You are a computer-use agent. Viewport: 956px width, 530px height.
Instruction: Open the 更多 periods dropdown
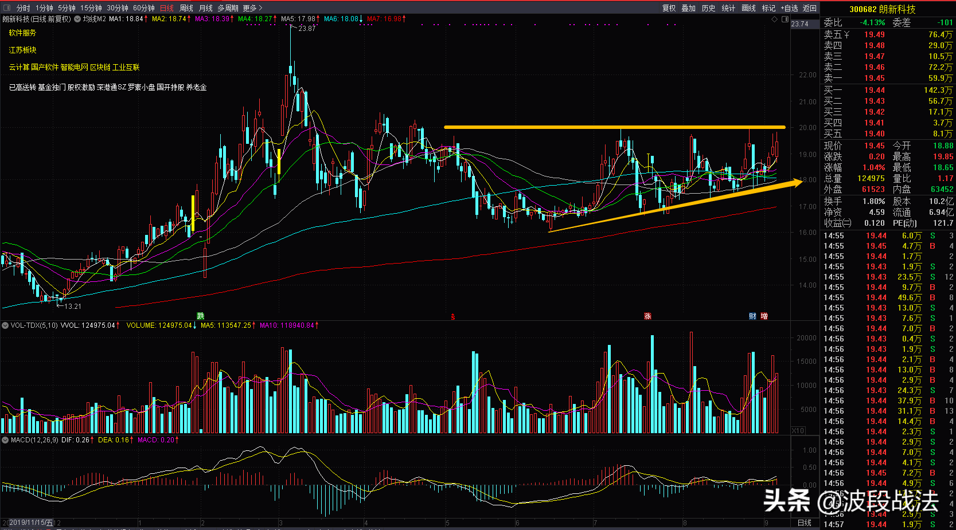coord(252,8)
